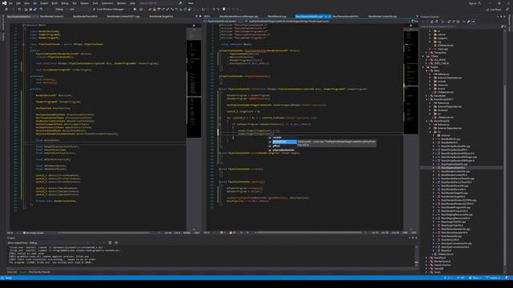Toggle Preview Selected Items in Solution Explorer

pyautogui.click(x=473, y=22)
